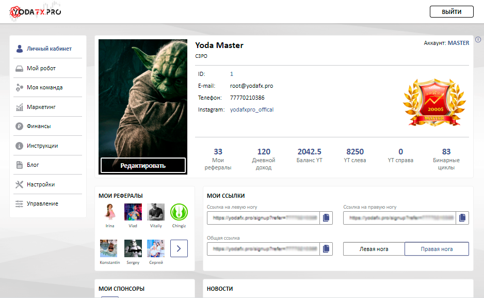Open Блог menu item
The width and height of the screenshot is (484, 298).
click(x=48, y=165)
